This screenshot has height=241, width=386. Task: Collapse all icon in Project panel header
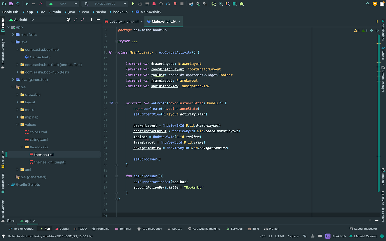click(x=83, y=20)
